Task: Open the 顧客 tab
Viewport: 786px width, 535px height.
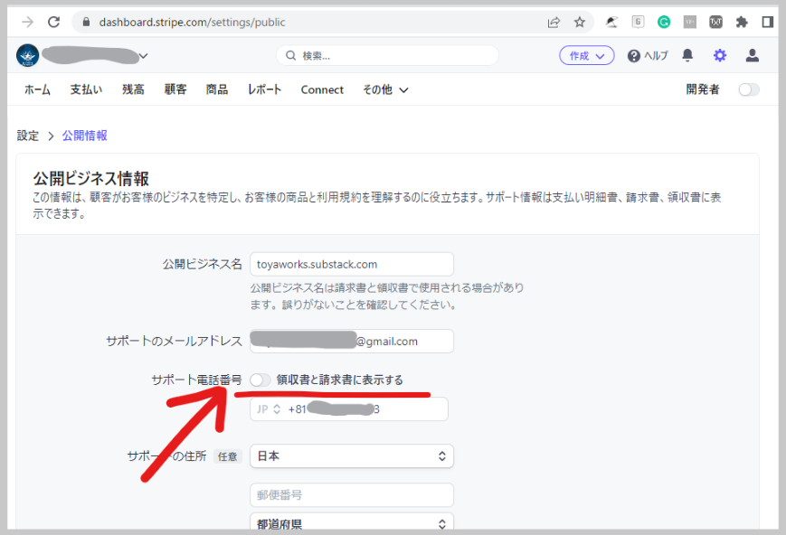Action: (x=175, y=89)
